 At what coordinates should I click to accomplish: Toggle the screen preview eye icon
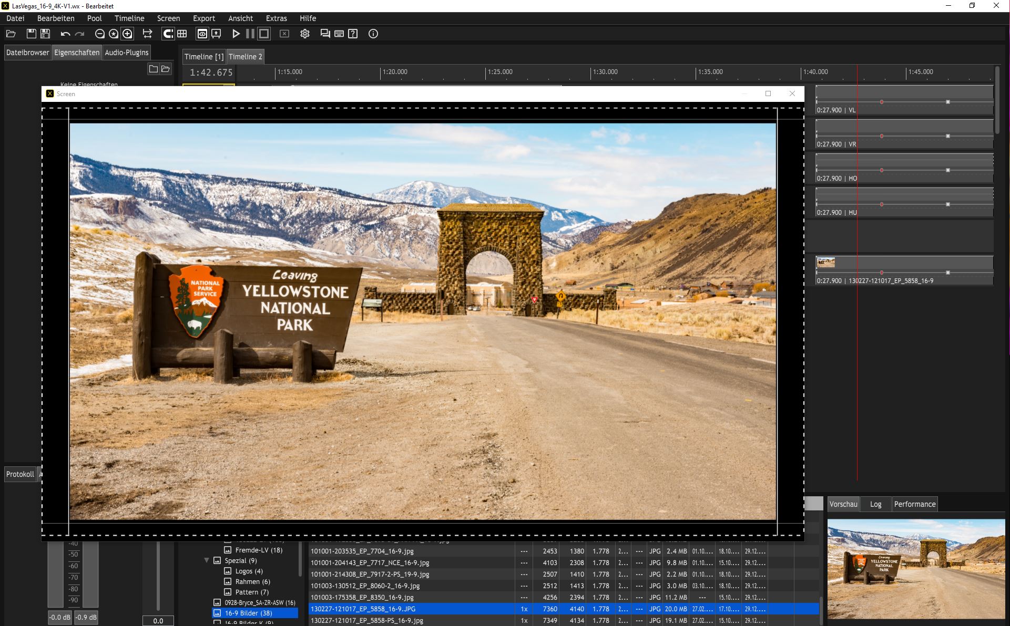pyautogui.click(x=202, y=34)
